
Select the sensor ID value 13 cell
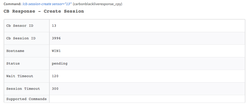54,26
